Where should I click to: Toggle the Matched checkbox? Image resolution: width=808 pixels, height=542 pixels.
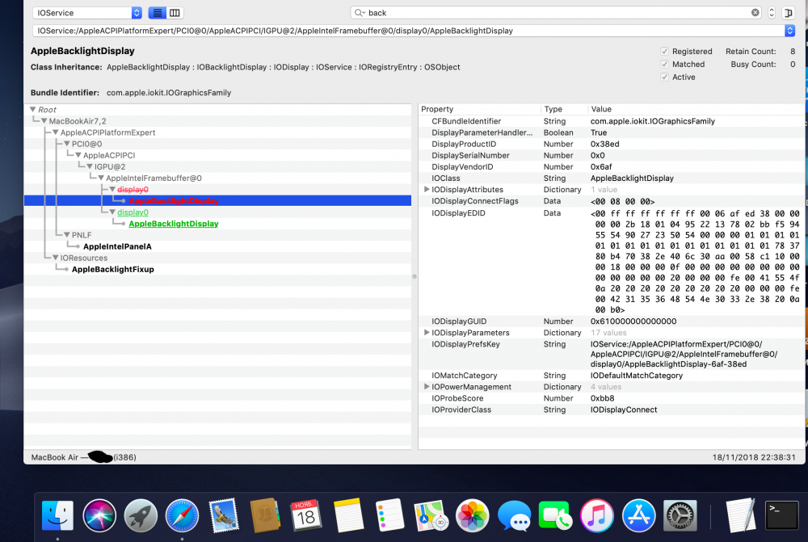pos(665,65)
